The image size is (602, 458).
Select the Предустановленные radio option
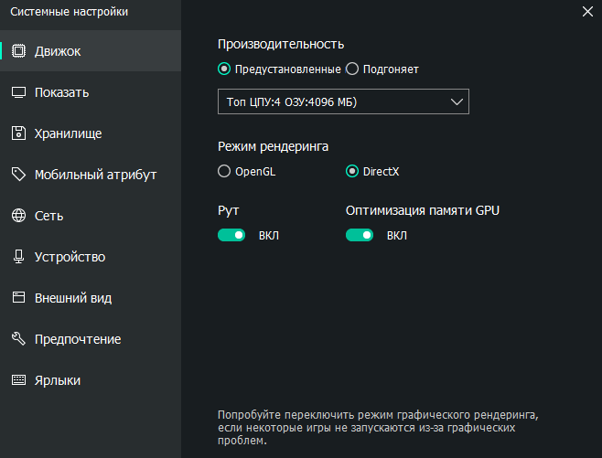(224, 69)
